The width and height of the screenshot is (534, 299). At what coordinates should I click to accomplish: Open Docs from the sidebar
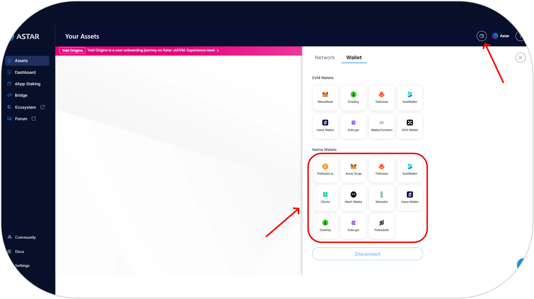(20, 251)
